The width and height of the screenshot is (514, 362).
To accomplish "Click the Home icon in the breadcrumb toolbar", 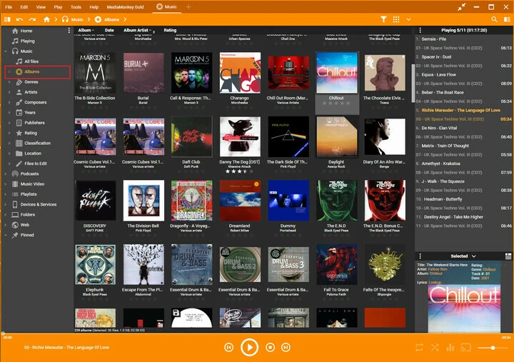I will click(46, 19).
